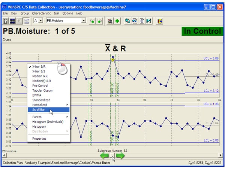Click the green left arrow button
This screenshot has width=225, height=169.
click(x=105, y=156)
